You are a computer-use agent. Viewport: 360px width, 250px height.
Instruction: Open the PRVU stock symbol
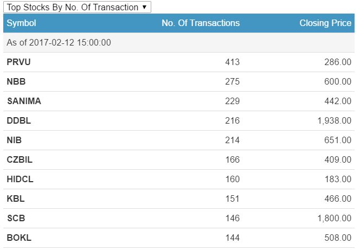coord(18,62)
